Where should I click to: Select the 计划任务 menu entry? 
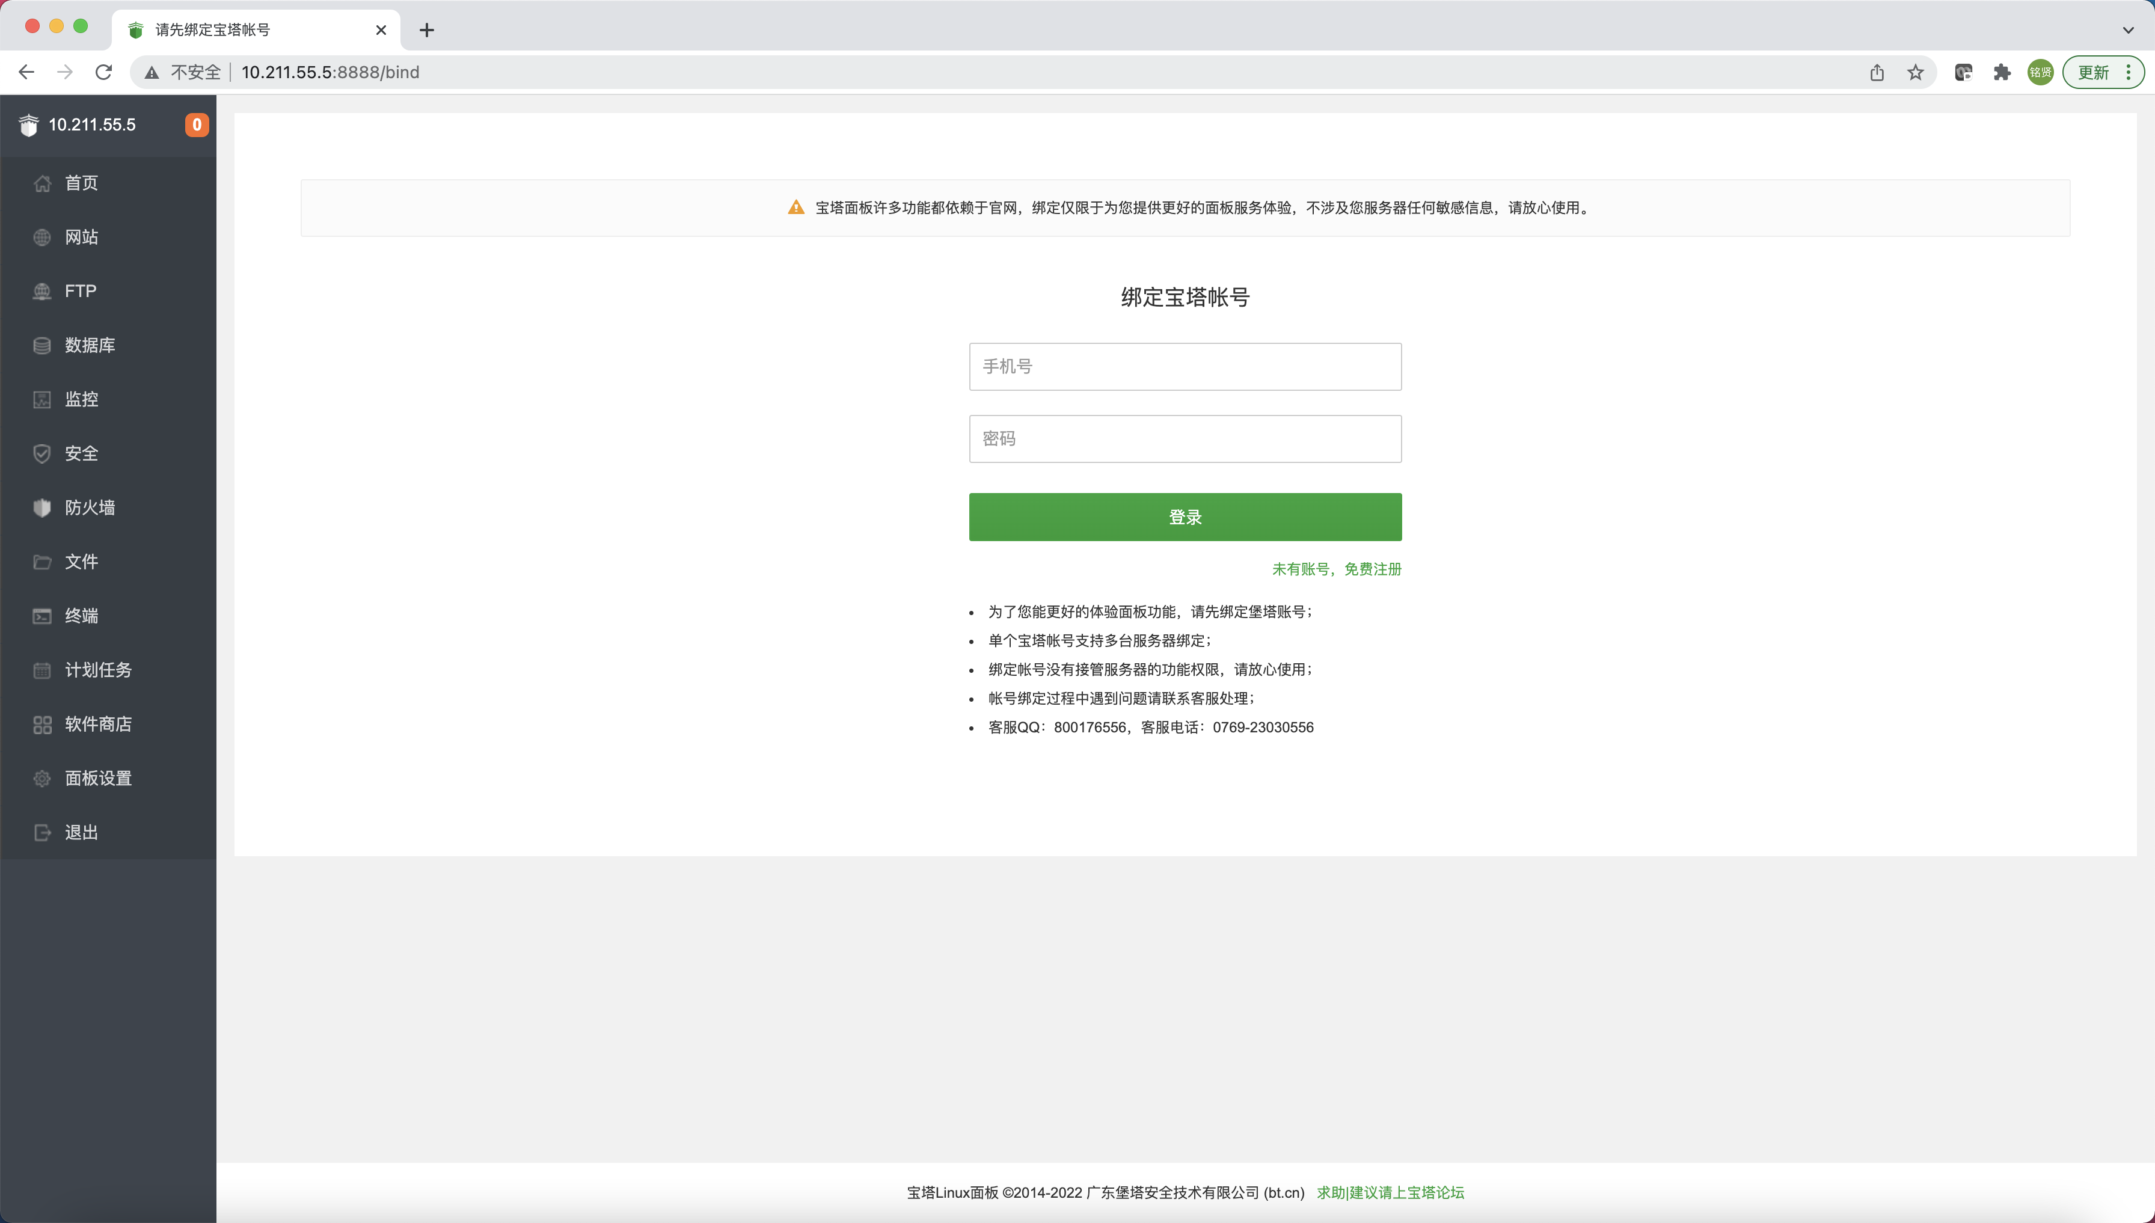108,670
